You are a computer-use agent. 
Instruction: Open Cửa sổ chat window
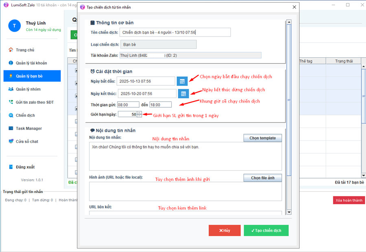point(27,141)
